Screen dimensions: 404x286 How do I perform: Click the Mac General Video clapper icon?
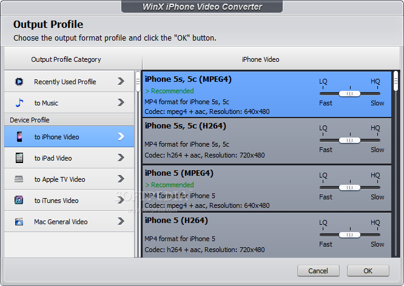coord(19,221)
